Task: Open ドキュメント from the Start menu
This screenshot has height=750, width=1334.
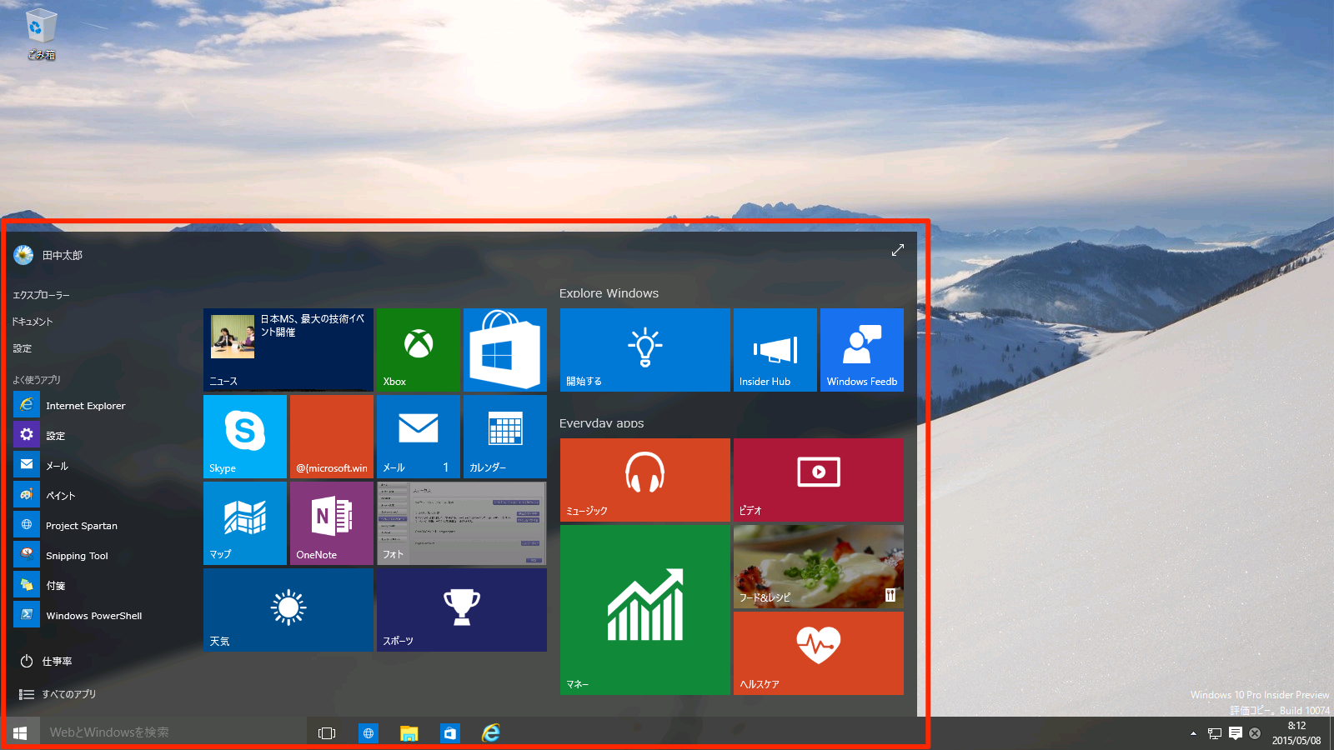Action: pyautogui.click(x=33, y=322)
